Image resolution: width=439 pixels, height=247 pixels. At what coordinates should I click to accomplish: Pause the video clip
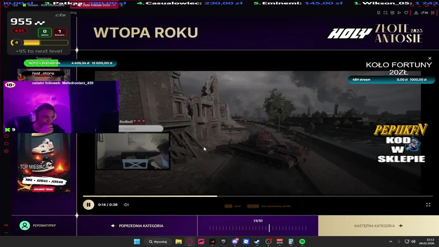coord(88,204)
